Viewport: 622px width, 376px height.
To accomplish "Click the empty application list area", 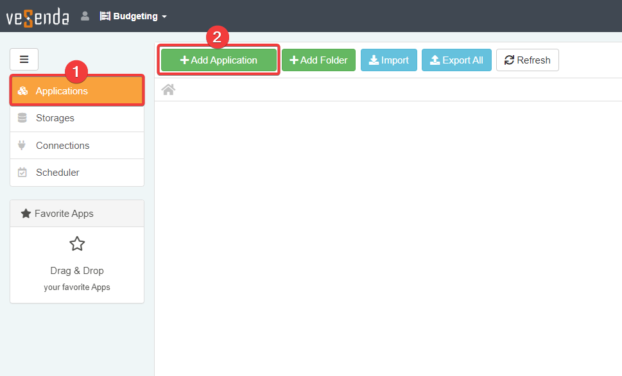I will coord(388,237).
